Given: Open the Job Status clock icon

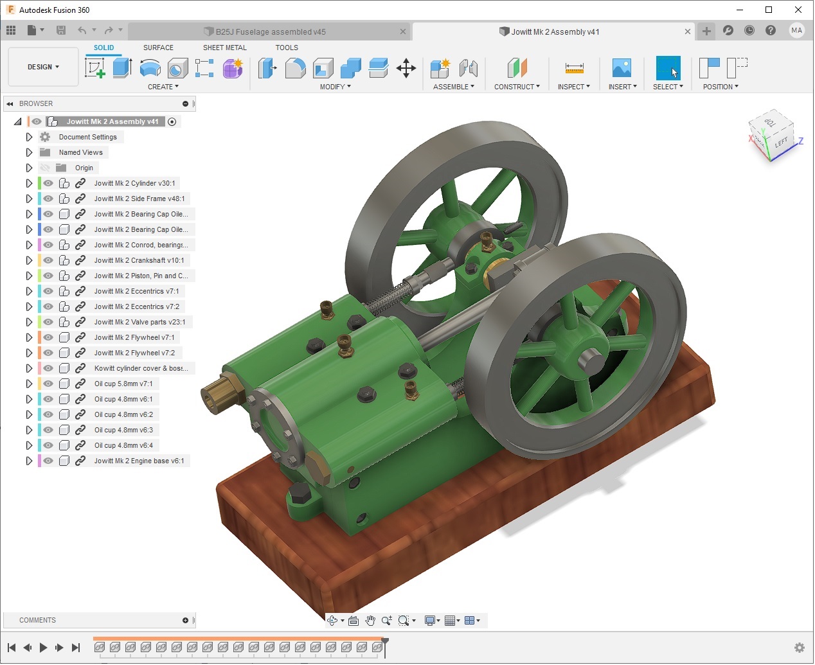Looking at the screenshot, I should (749, 30).
